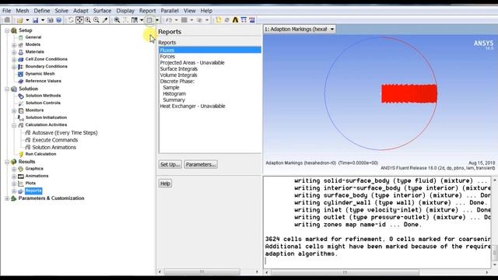This screenshot has width=498, height=280.
Task: Click the camera screenshot toolbar icon
Action: point(51,20)
